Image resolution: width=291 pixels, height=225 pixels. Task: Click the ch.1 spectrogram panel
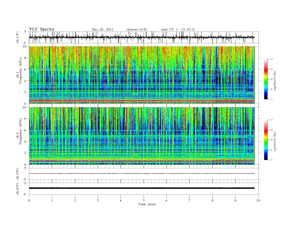[141, 75]
